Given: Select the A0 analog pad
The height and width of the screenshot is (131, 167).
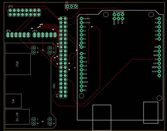Looking at the screenshot, I should pyautogui.click(x=159, y=39).
